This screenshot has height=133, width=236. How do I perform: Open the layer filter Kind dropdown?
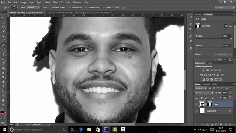201,88
